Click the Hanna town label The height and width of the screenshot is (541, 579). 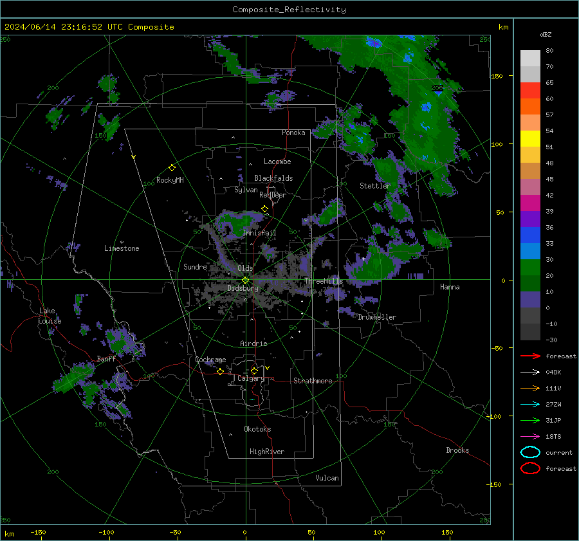tap(450, 287)
